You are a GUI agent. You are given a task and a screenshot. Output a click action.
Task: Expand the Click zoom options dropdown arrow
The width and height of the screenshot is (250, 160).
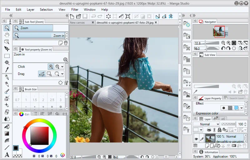(x=62, y=67)
